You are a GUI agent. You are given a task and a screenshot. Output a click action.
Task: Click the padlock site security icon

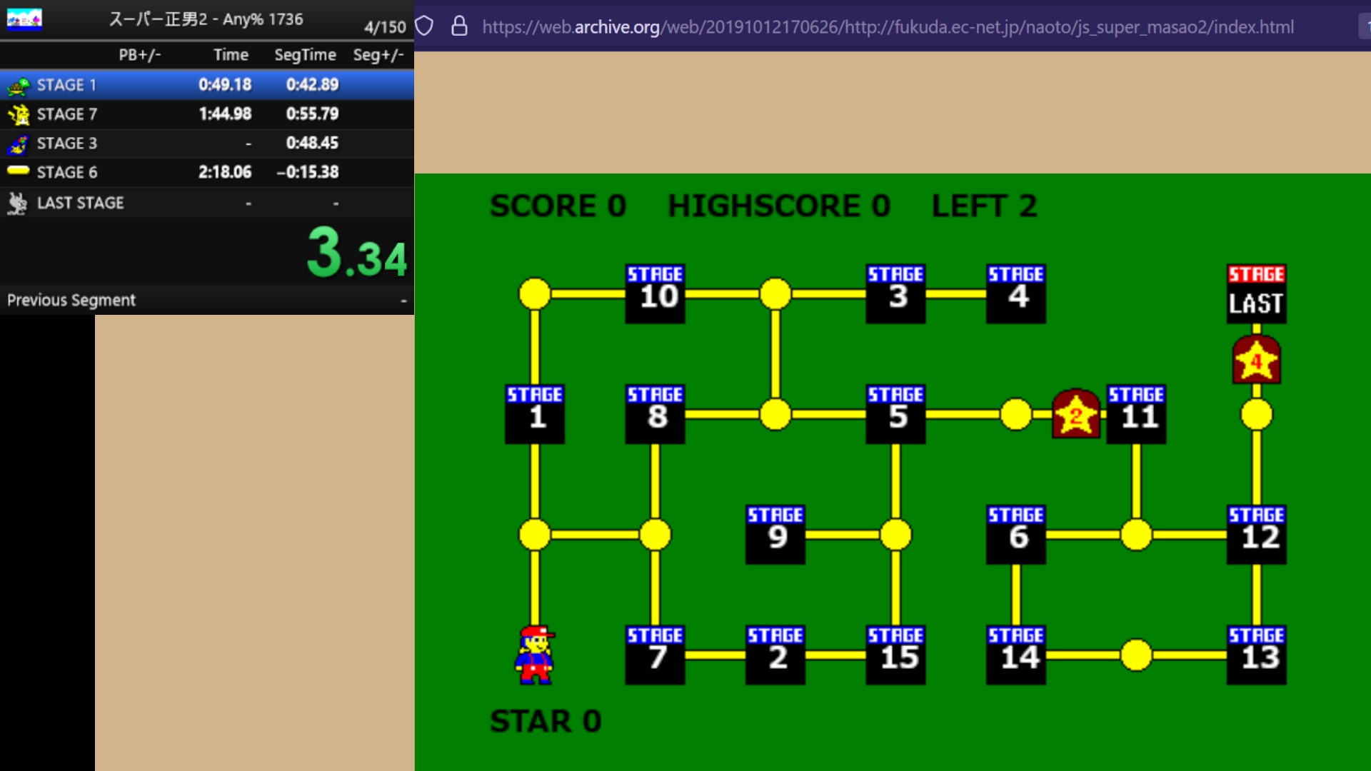pos(459,26)
